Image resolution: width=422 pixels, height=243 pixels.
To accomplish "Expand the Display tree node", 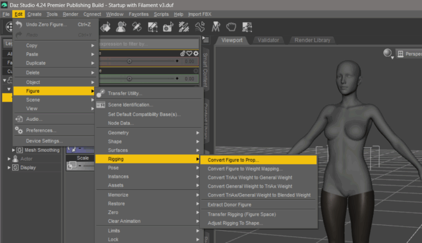I will pyautogui.click(x=9, y=168).
